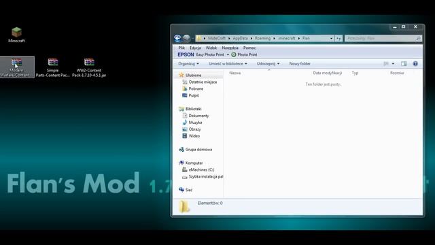Open the Udostępnij dropdown
Image resolution: width=435 pixels, height=245 pixels.
(268, 63)
